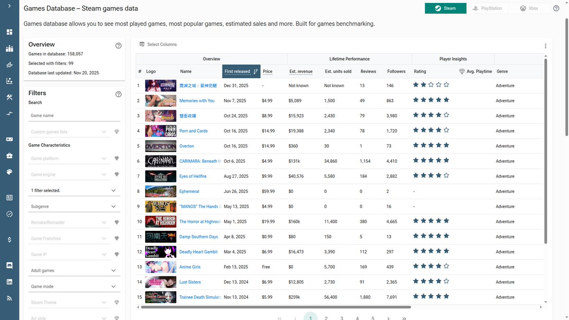569x320 pixels.
Task: Open the dashboard grid icon in the sidebar
Action: pos(9,32)
